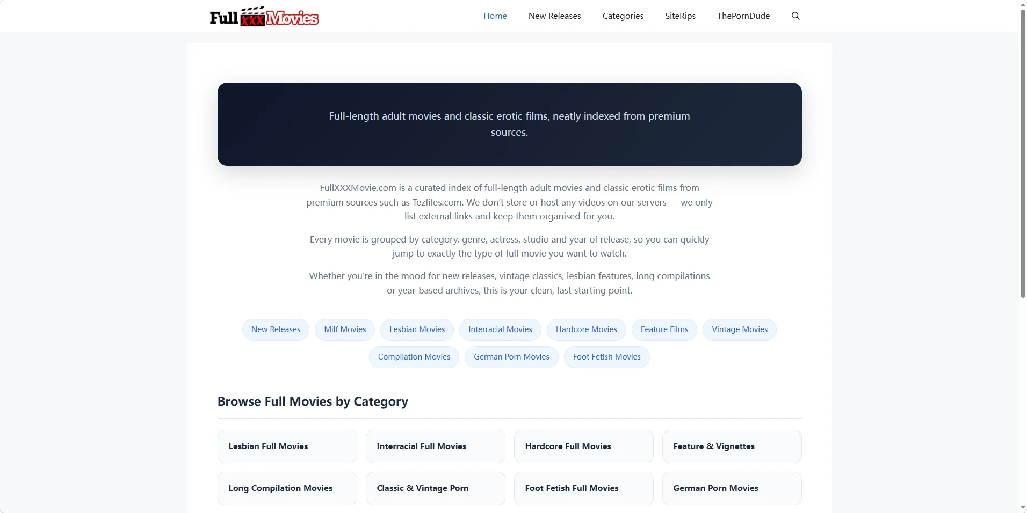Open the Categories menu item
Screen dimensions: 1027x513
click(623, 16)
